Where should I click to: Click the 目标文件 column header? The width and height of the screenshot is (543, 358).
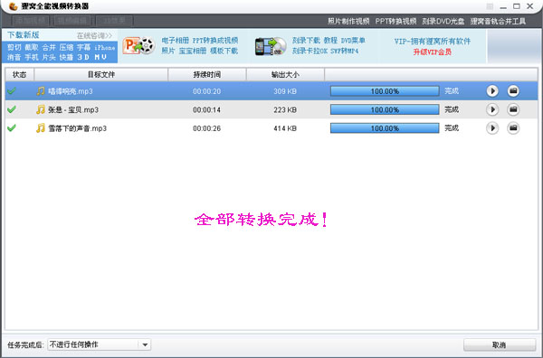coord(101,74)
